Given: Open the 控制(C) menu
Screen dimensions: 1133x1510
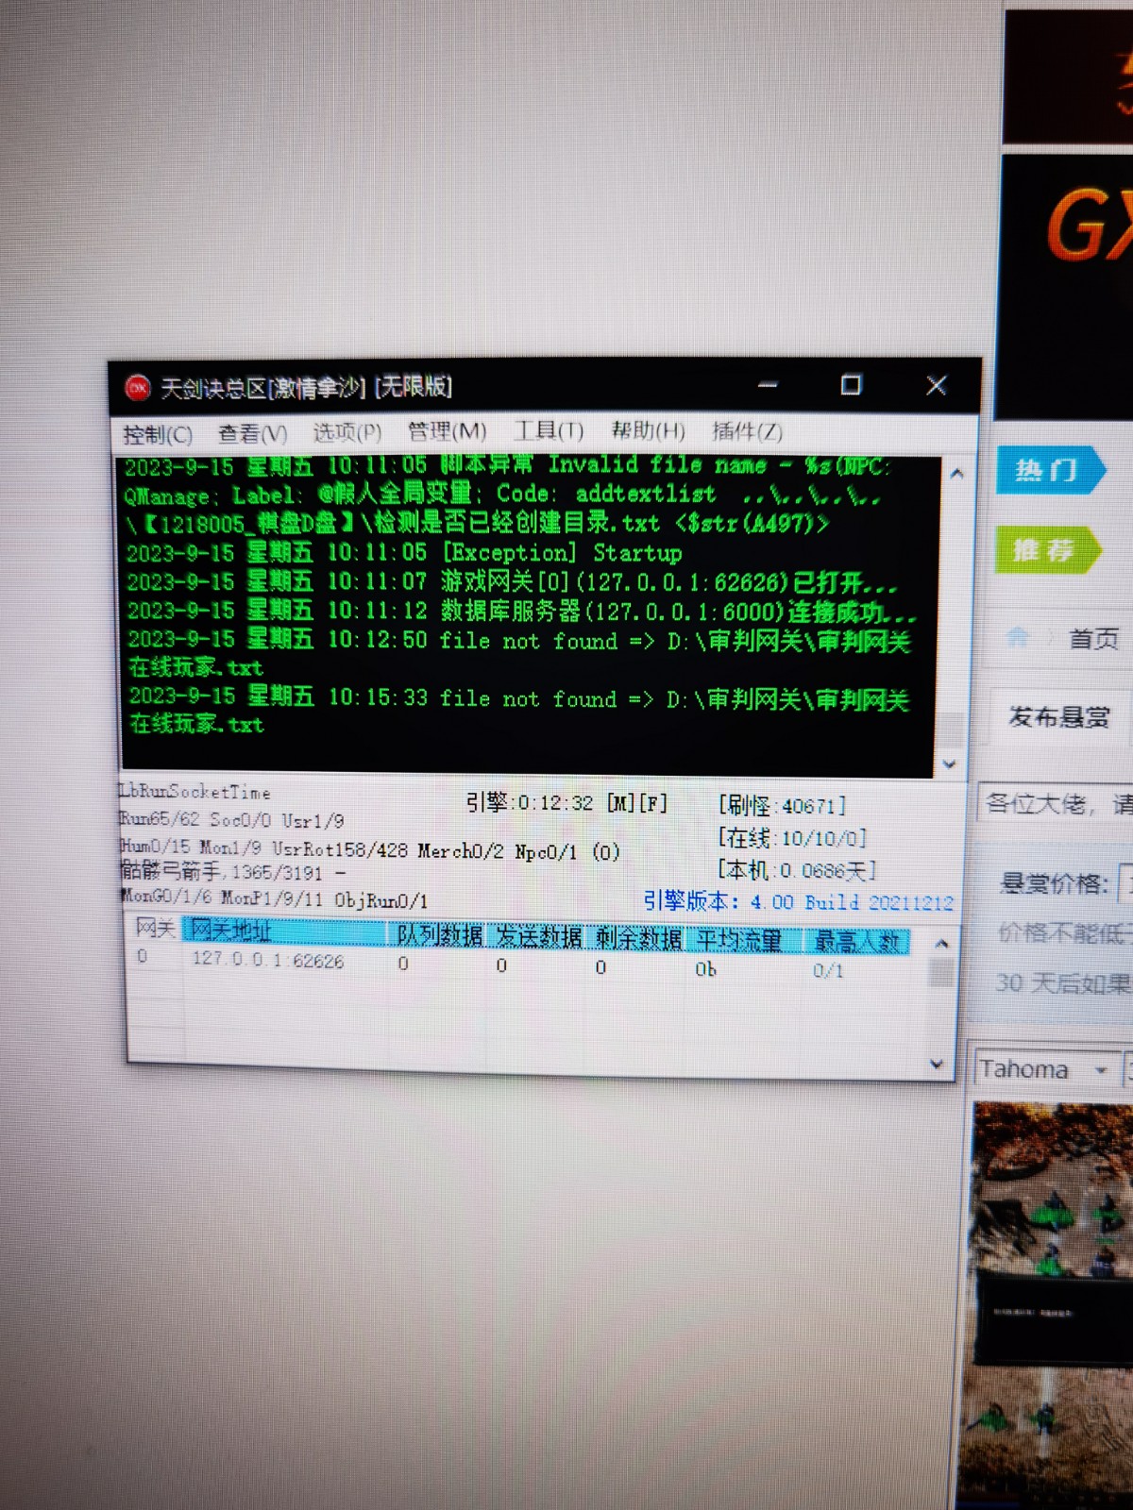Looking at the screenshot, I should pos(157,434).
